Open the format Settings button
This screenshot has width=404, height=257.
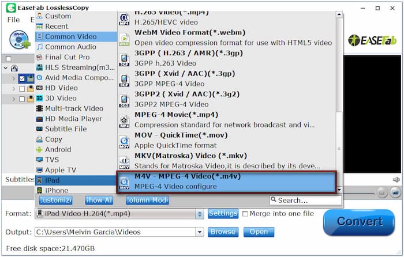(x=223, y=214)
